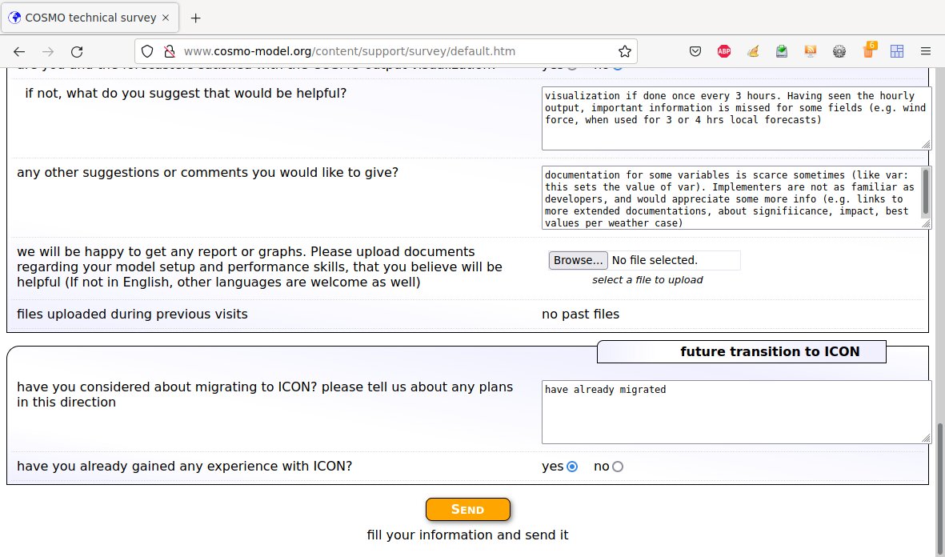Click Browse to select a file
Viewport: 945px width, 557px height.
pos(578,260)
